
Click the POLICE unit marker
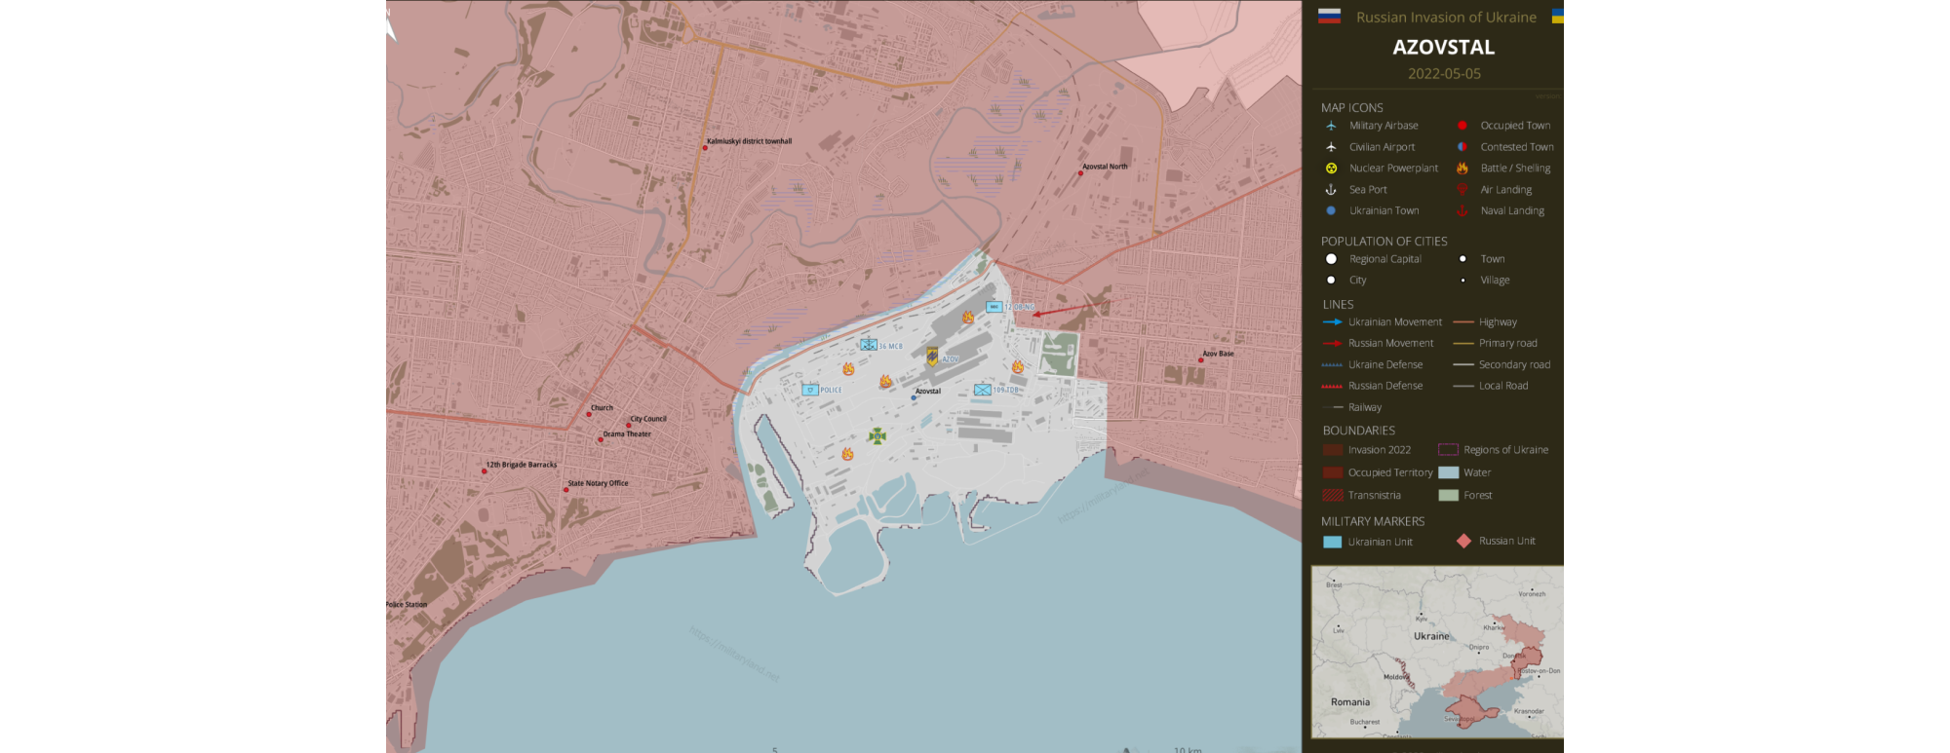tap(810, 390)
